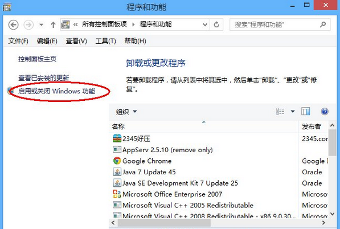Select AppServ 2.5.10 (remove only)

tap(167, 150)
